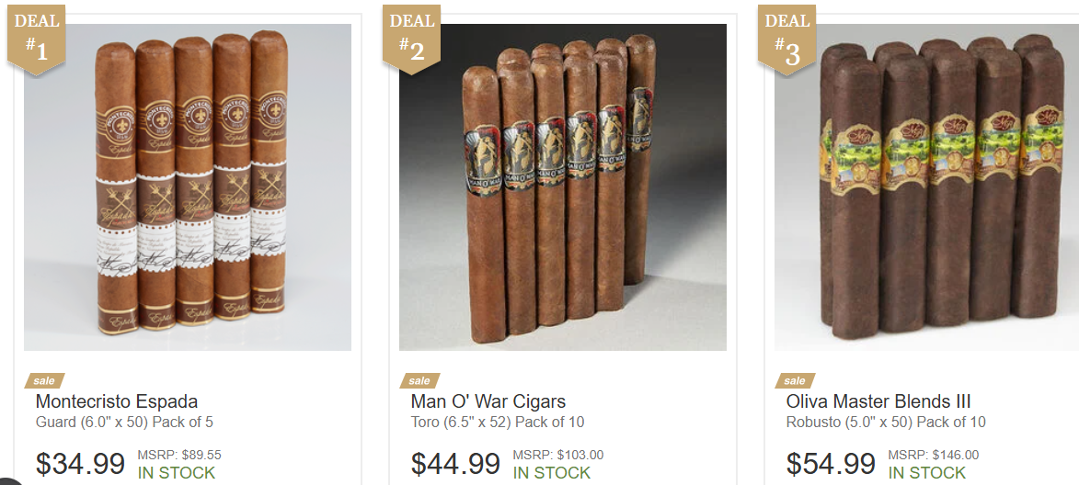Open the Oliva Master Blends III product image
The height and width of the screenshot is (485, 1079).
pos(926,187)
